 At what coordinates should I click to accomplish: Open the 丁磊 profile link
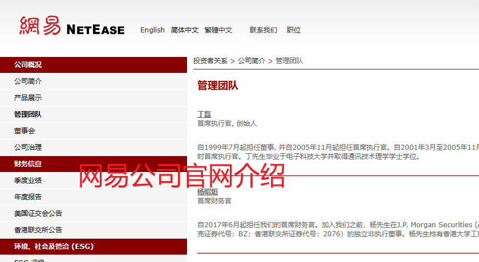(204, 114)
